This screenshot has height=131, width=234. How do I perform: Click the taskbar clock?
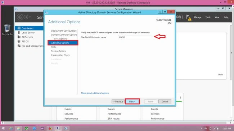[x=226, y=128]
